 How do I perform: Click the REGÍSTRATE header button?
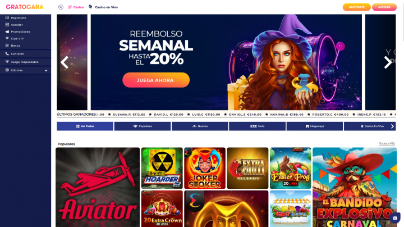pos(357,7)
